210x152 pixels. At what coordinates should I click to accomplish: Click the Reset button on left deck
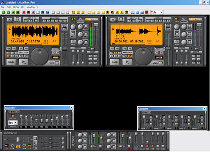(55, 48)
